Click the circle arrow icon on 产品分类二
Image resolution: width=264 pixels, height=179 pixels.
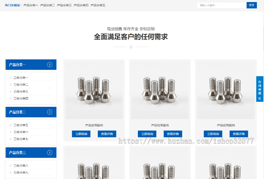(x=50, y=112)
